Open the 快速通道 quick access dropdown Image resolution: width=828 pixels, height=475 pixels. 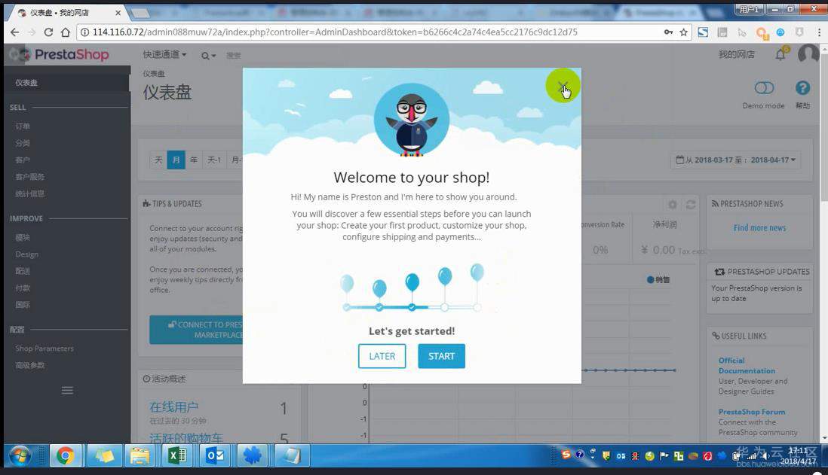164,54
